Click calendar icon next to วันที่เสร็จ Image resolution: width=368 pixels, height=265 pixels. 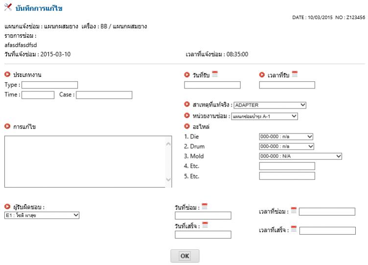(x=205, y=225)
